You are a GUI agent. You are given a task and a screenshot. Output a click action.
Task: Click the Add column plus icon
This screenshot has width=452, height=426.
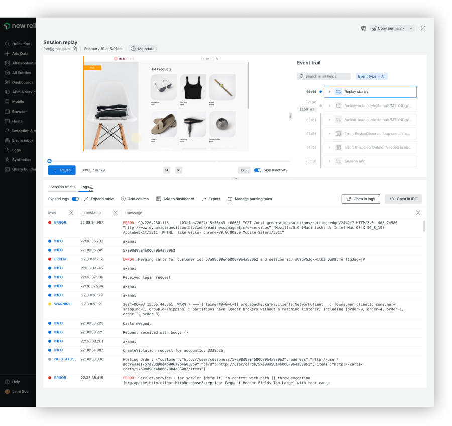click(123, 199)
